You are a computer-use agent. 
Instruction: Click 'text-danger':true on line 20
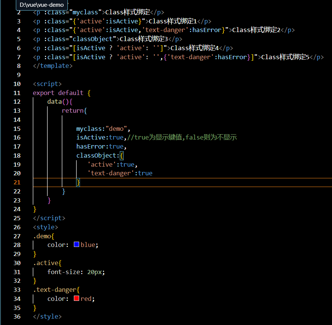click(x=120, y=173)
